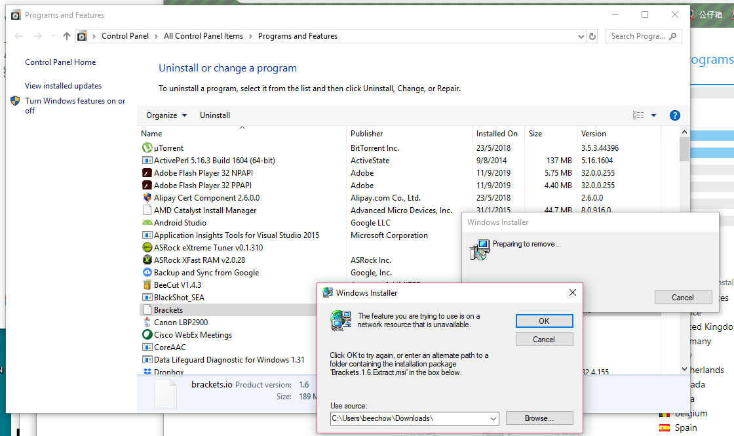Viewport: 734px width, 436px height.
Task: Select the ActiveState publisher cell
Action: [370, 161]
